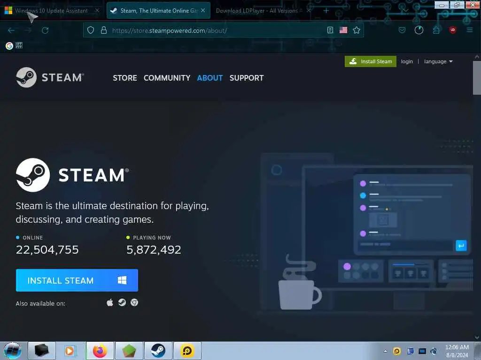Select the SteamOS download icon

[122, 302]
